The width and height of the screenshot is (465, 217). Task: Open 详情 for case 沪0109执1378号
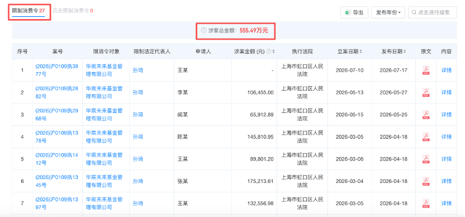pyautogui.click(x=447, y=137)
